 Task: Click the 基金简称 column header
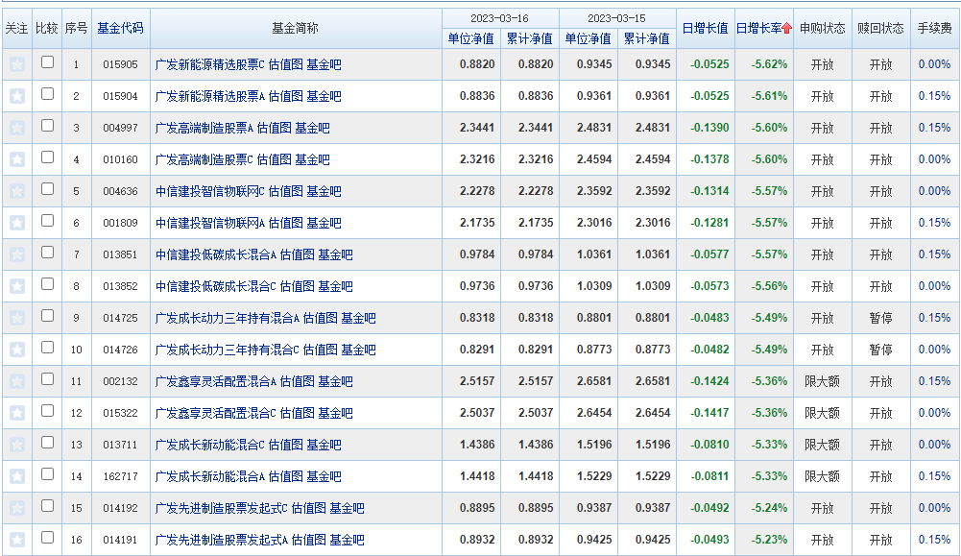(296, 28)
